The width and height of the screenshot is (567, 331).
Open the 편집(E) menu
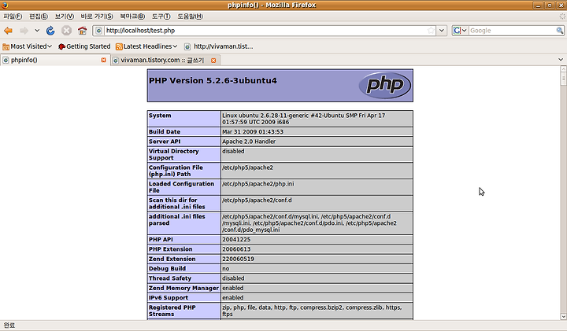click(39, 17)
